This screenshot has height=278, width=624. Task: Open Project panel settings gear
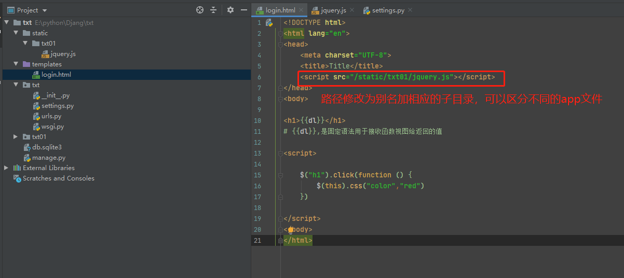tap(230, 10)
